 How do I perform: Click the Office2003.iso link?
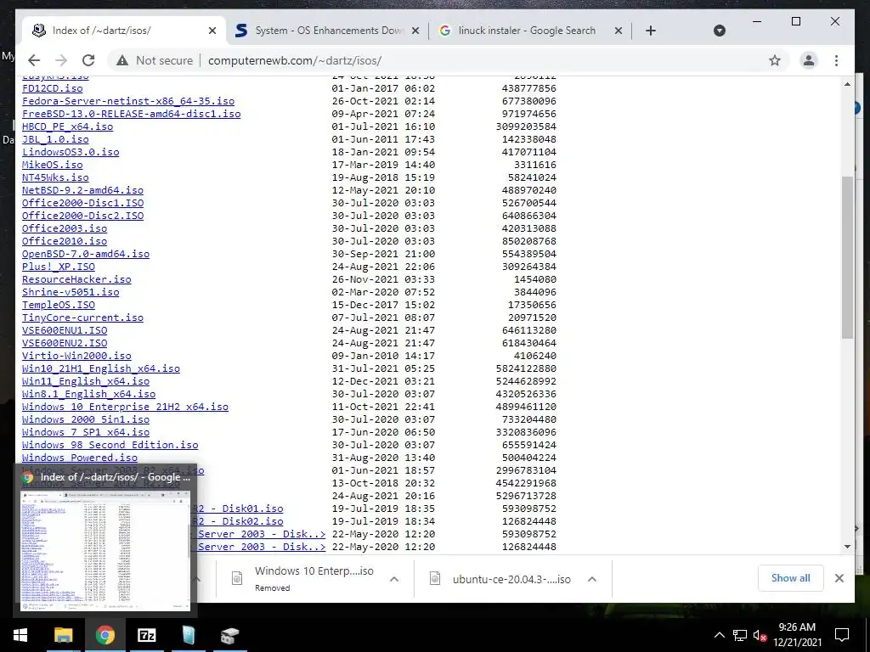coord(65,228)
